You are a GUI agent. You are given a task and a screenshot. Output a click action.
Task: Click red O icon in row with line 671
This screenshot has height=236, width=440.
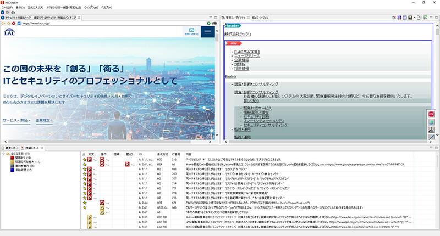point(102,203)
